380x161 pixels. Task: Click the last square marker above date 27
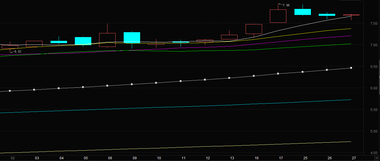pyautogui.click(x=351, y=68)
